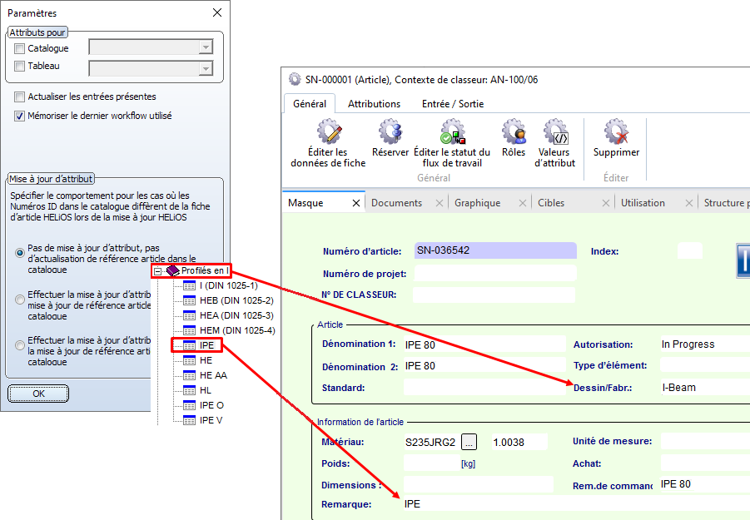The height and width of the screenshot is (520, 750).
Task: Click the gear icon in SN-000001 title bar
Action: click(295, 79)
